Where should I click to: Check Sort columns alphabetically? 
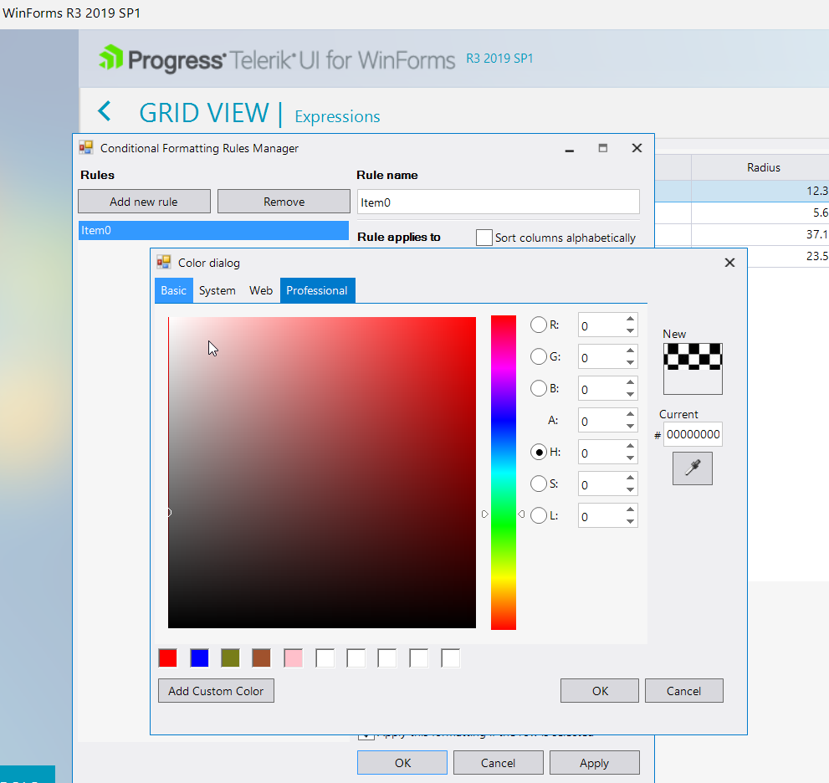(x=484, y=238)
